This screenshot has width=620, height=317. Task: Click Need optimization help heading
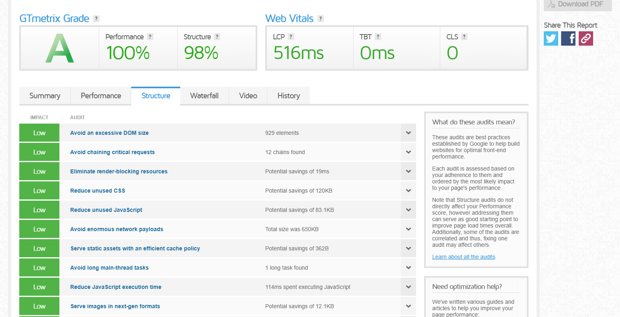click(467, 287)
